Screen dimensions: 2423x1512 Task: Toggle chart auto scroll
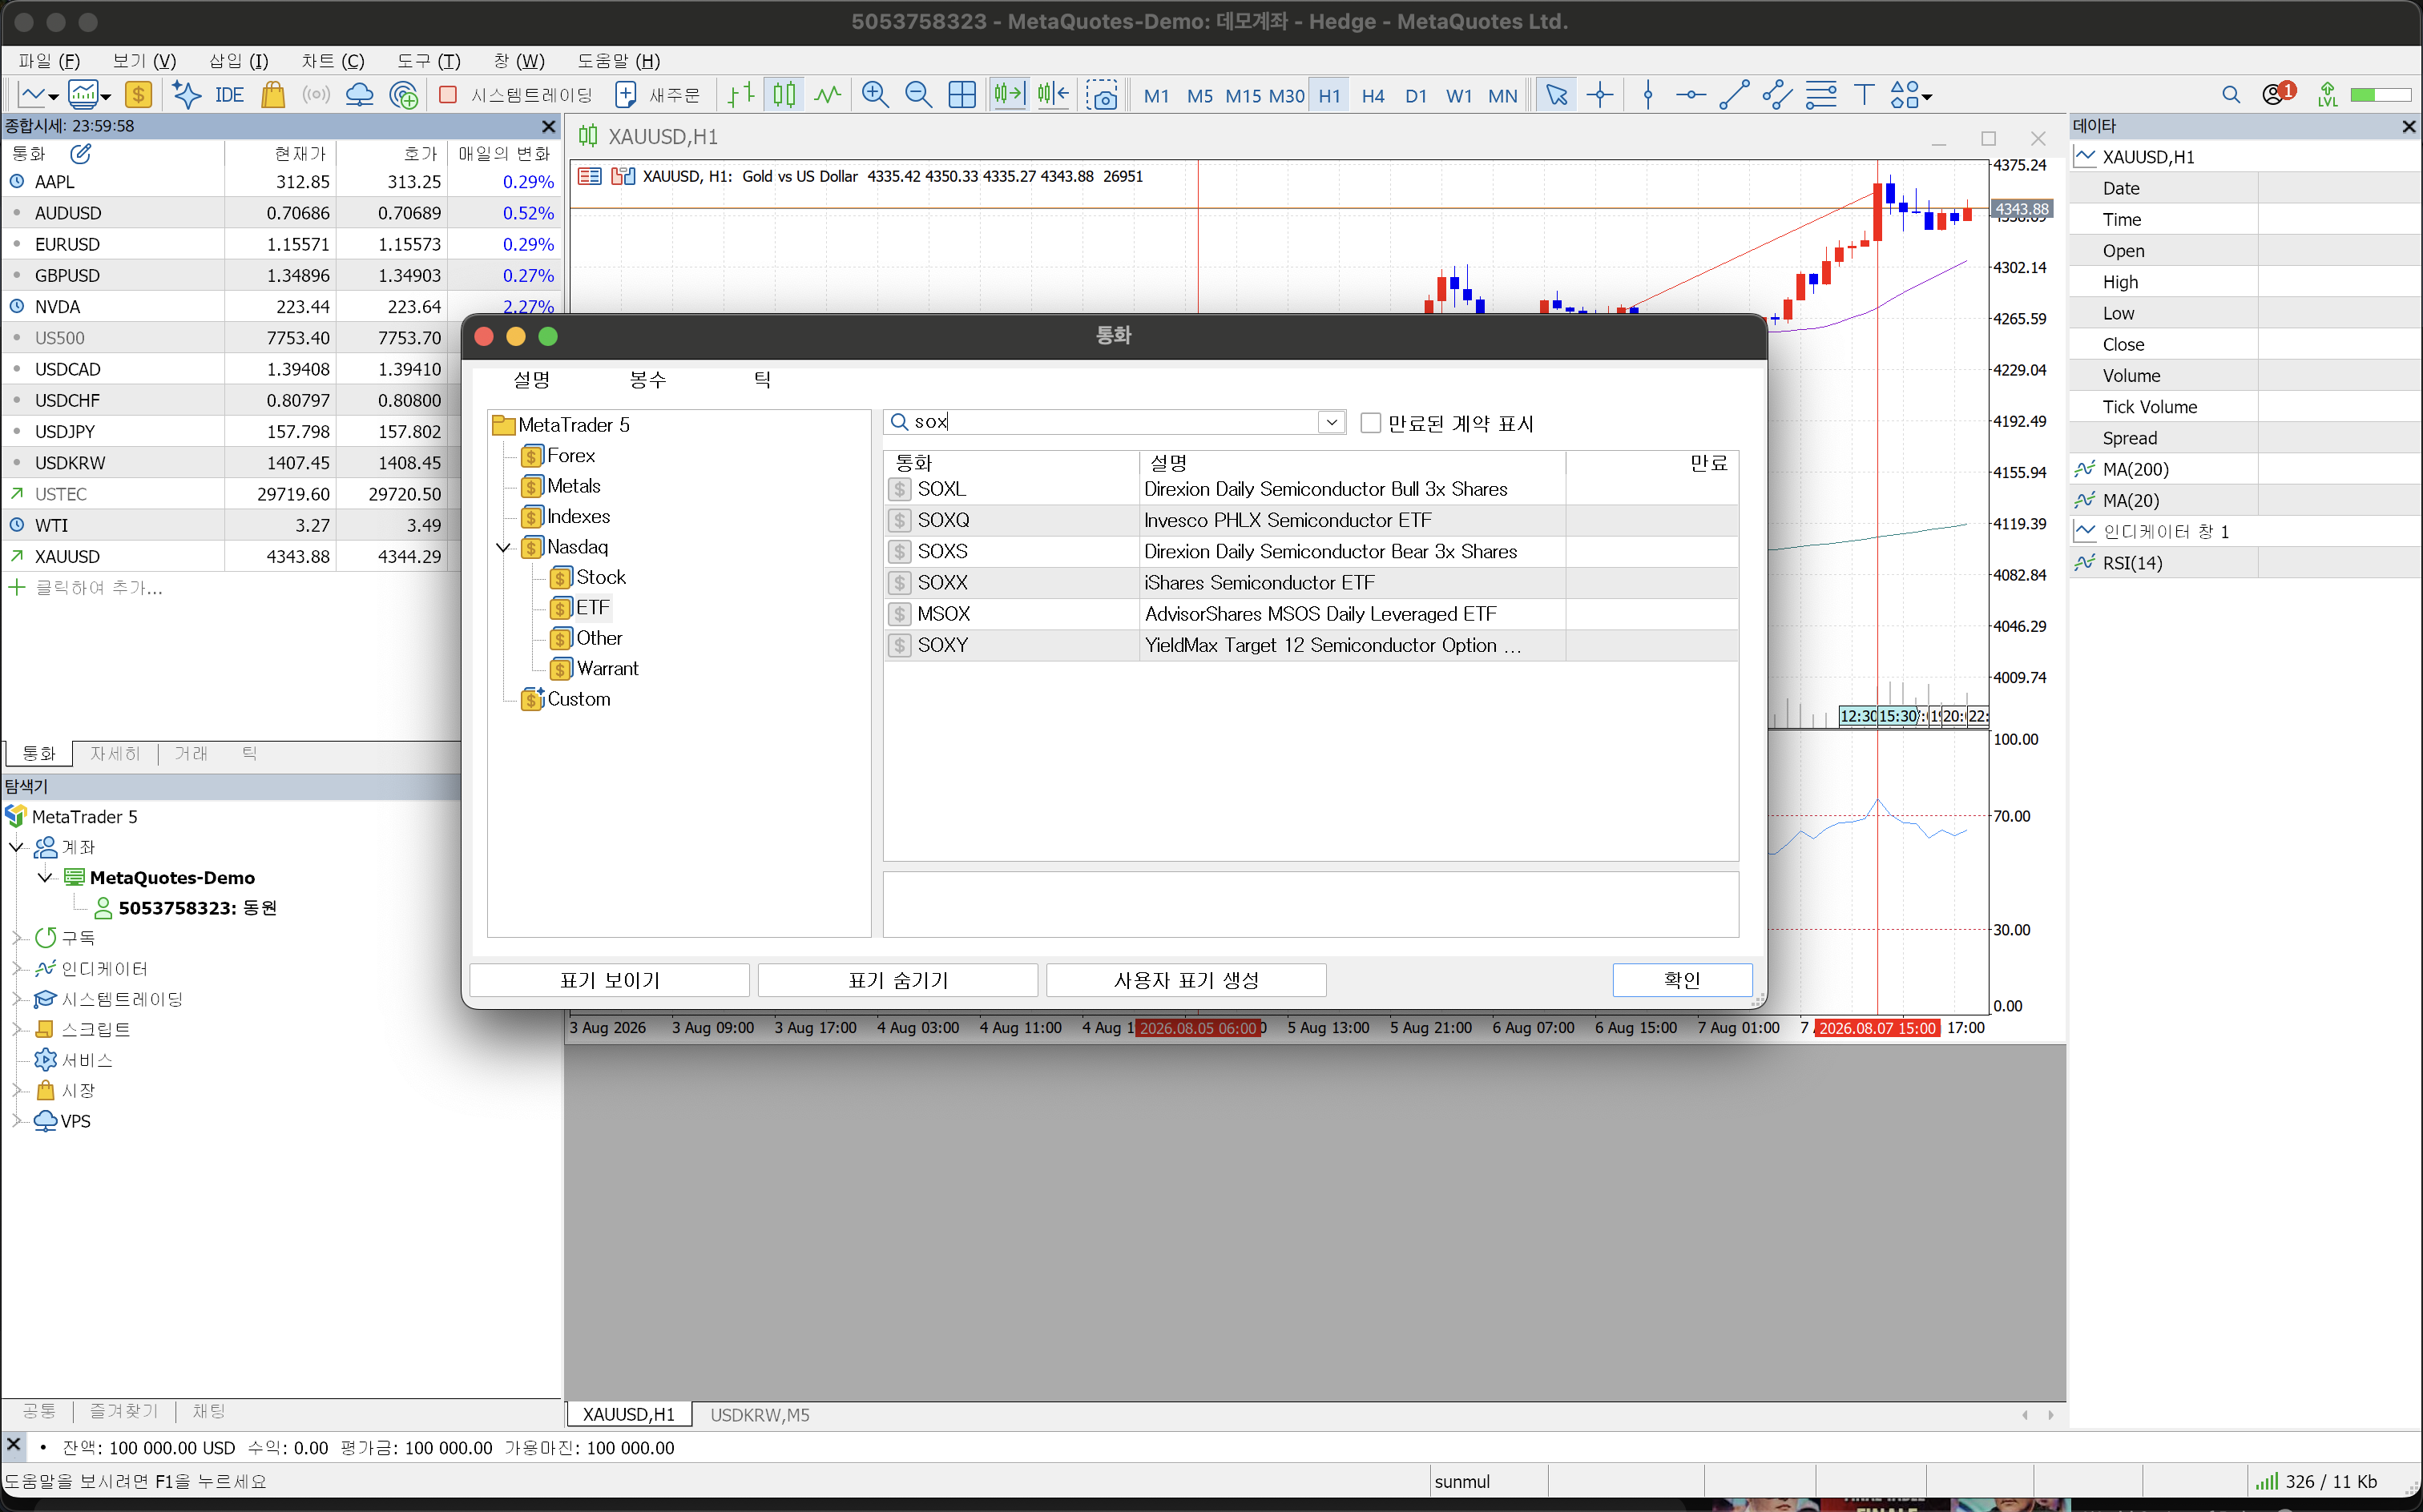click(x=1009, y=95)
